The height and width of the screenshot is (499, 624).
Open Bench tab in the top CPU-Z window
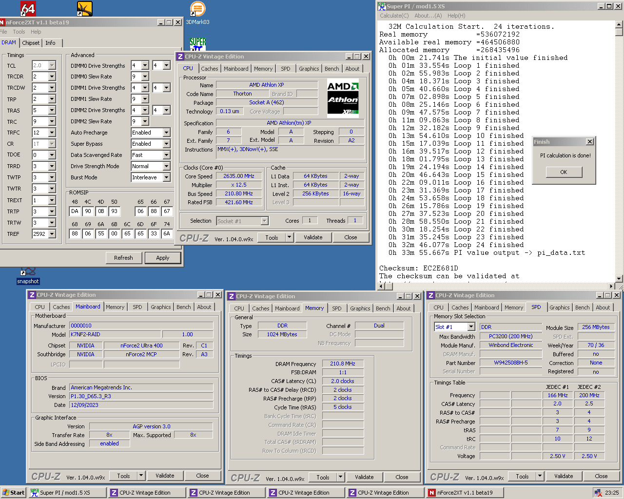click(331, 69)
